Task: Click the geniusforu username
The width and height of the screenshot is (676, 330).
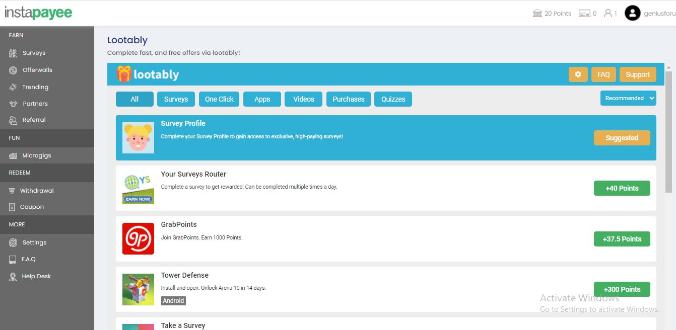Action: pyautogui.click(x=659, y=14)
